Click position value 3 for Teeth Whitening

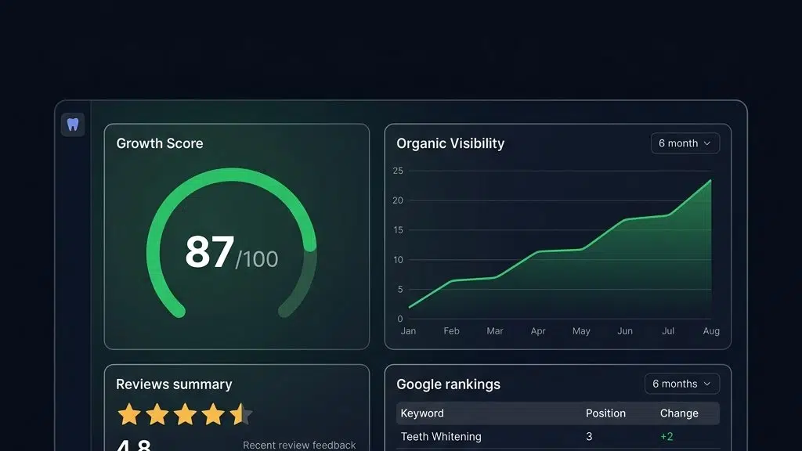pyautogui.click(x=589, y=437)
